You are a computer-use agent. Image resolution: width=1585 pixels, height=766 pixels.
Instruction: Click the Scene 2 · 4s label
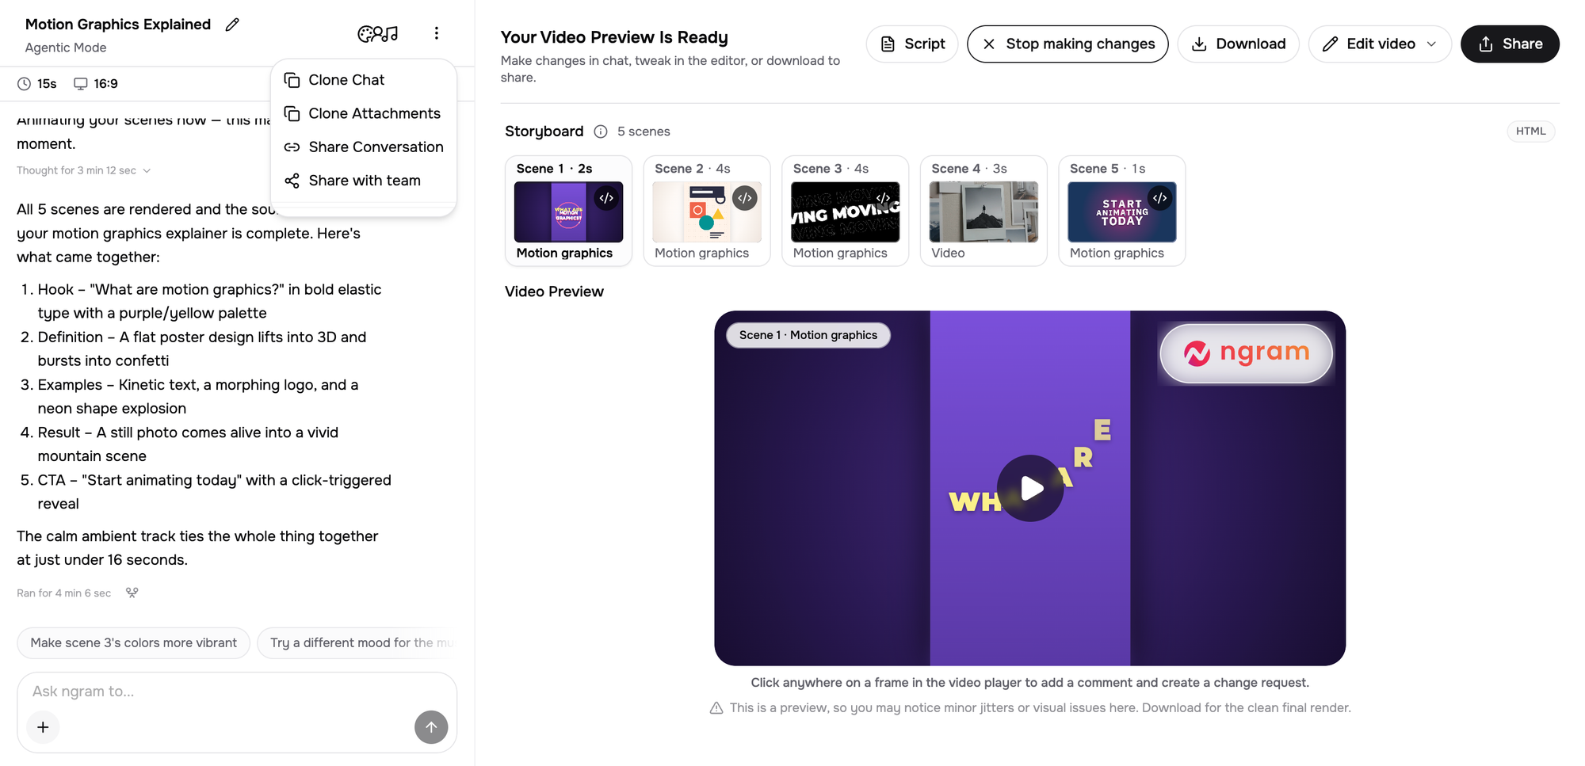click(x=693, y=169)
